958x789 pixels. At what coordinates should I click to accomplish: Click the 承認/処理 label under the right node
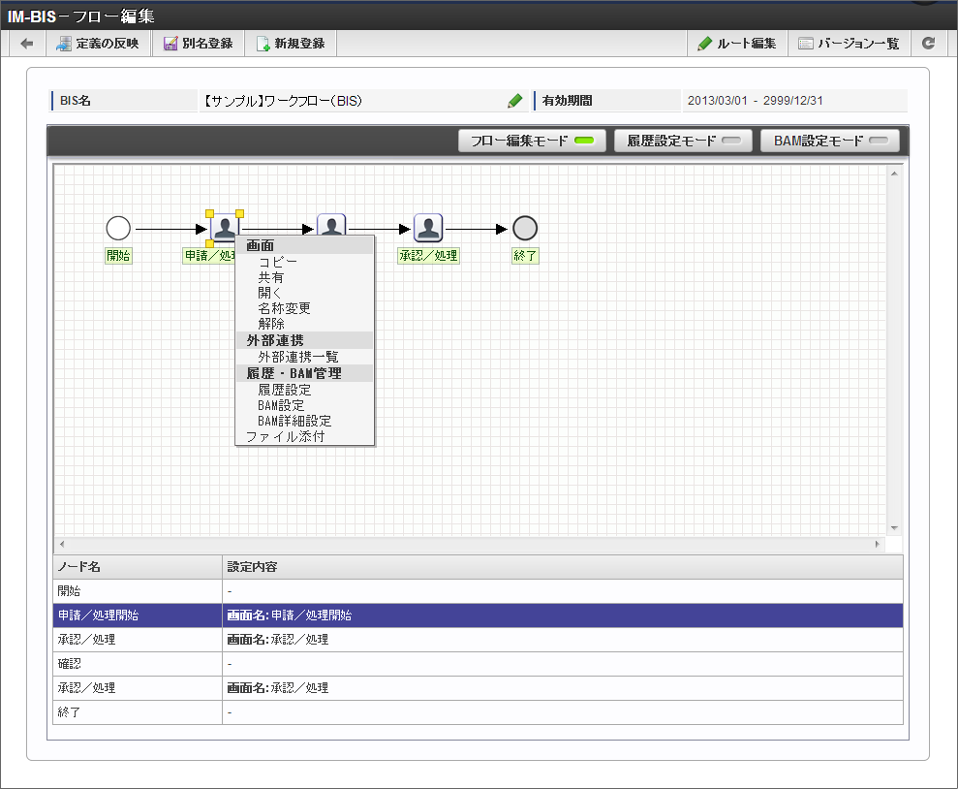click(428, 256)
